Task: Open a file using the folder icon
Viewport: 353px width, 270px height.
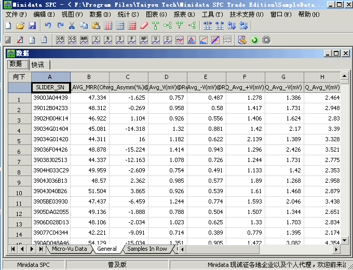Action: [20, 25]
